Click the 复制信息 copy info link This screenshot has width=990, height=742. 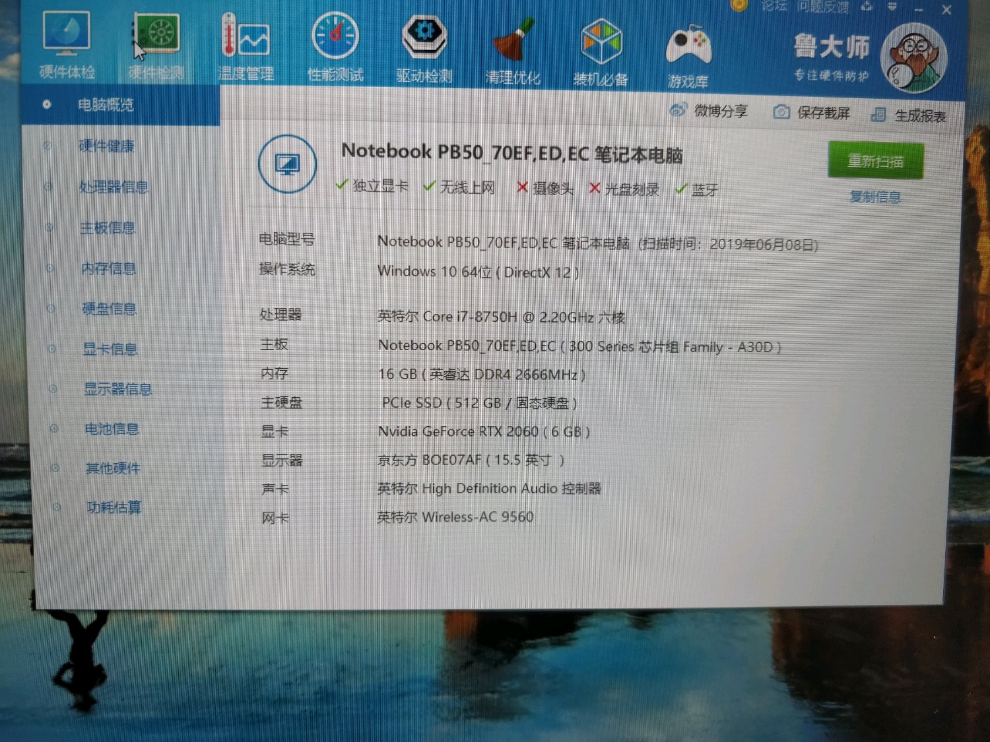875,197
